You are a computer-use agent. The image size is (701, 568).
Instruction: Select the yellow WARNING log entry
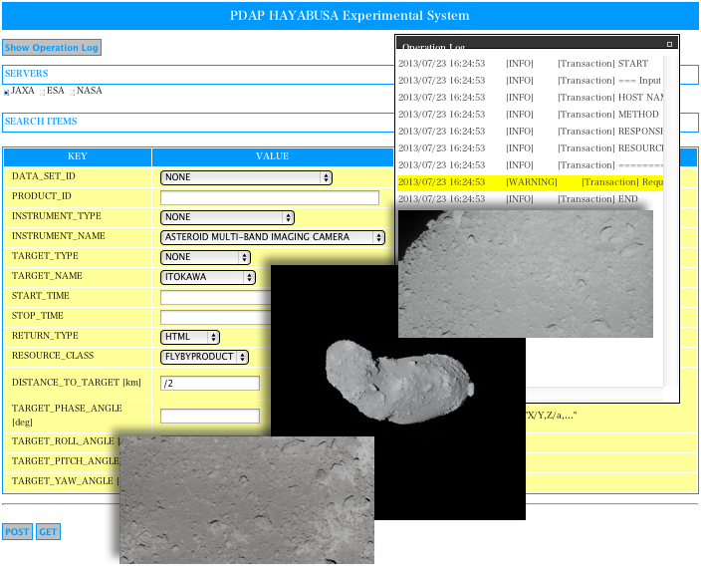(x=530, y=182)
